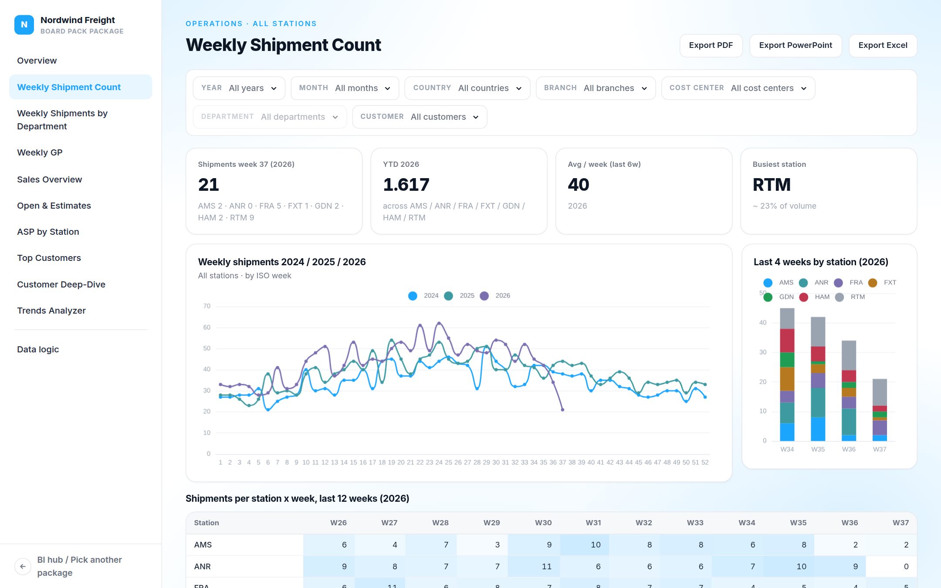Toggle the 2026 series legend dot
941x588 pixels.
click(484, 296)
